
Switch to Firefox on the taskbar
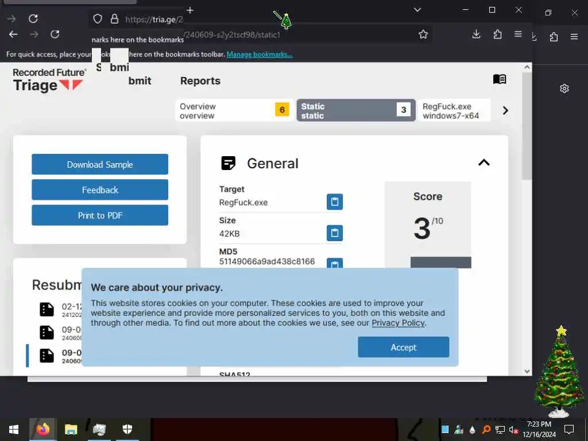pyautogui.click(x=42, y=430)
